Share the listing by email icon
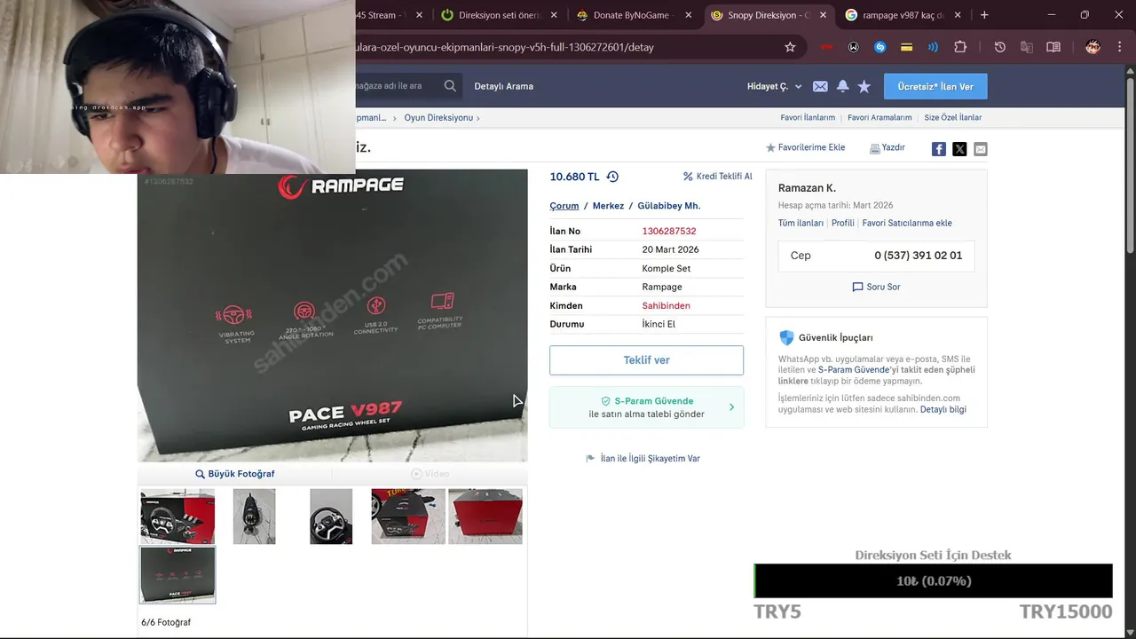 click(x=980, y=149)
